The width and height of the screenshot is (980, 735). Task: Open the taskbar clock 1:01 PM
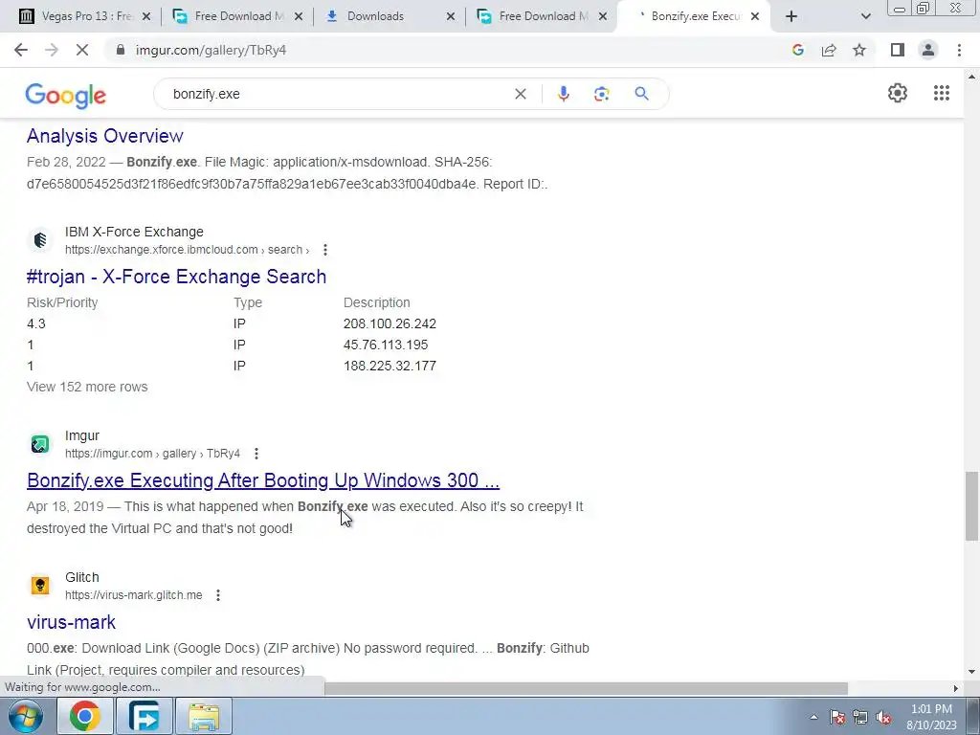pos(932,717)
